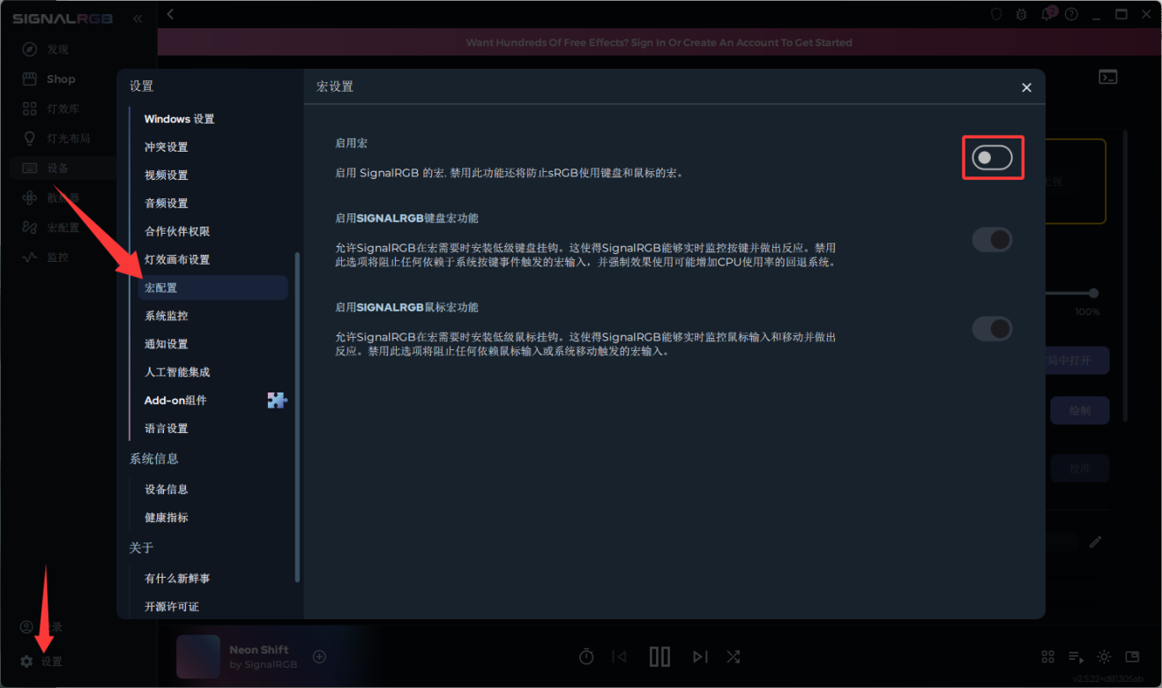Pause the current lighting effect
1162x688 pixels.
(x=659, y=656)
